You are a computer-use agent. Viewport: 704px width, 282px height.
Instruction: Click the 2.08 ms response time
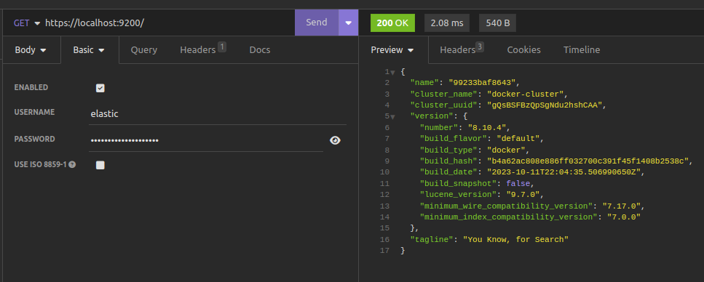447,23
